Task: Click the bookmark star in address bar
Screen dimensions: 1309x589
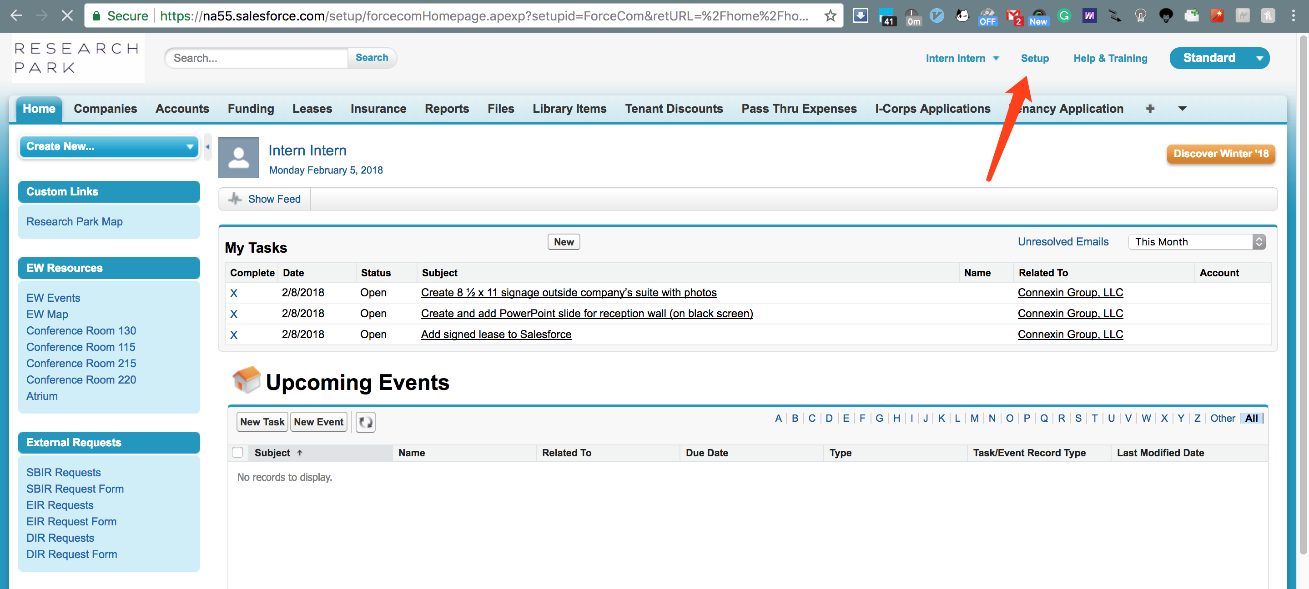Action: point(831,16)
